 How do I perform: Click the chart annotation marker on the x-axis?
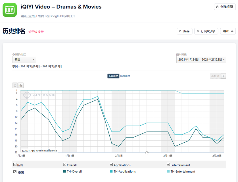[147, 153]
